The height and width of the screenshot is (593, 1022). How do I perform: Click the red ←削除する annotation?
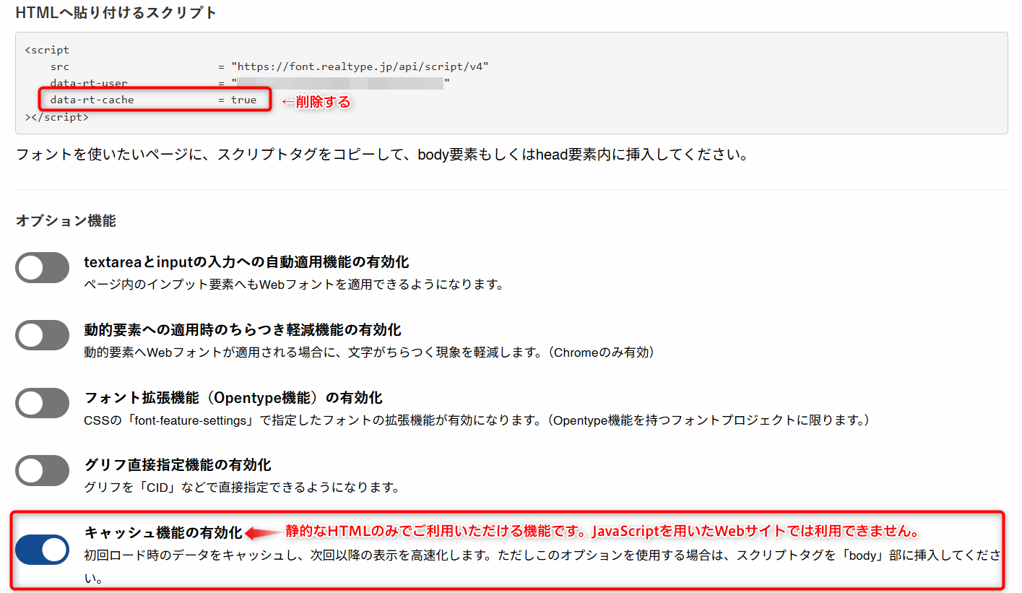315,102
